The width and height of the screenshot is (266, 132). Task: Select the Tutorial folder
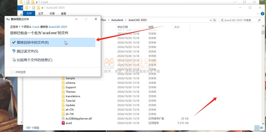pos(70,101)
